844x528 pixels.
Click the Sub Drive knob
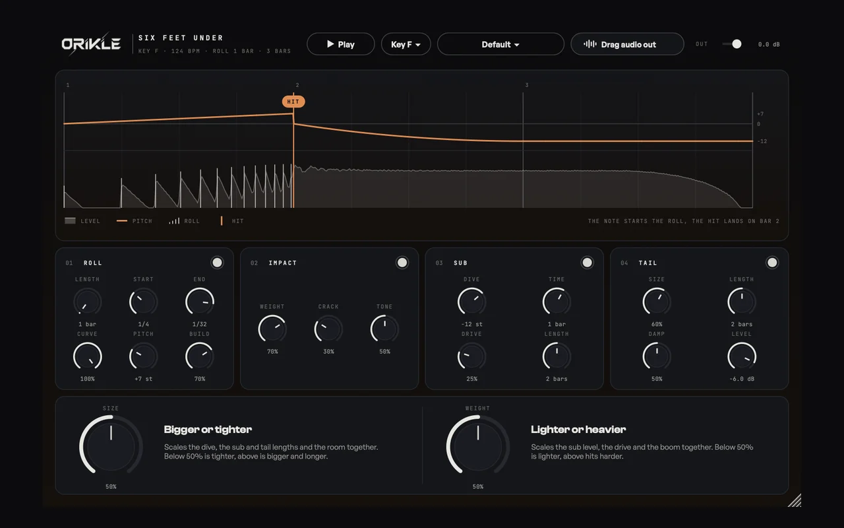point(472,356)
